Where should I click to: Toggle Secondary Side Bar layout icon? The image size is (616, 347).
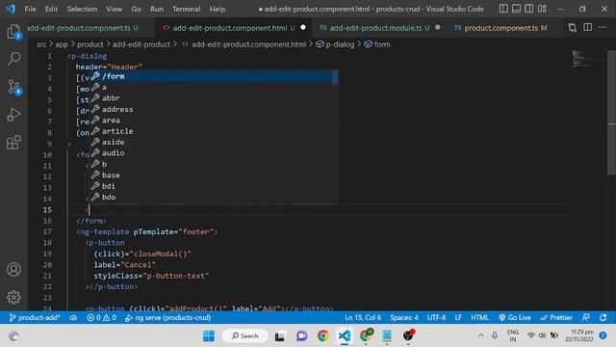529,9
